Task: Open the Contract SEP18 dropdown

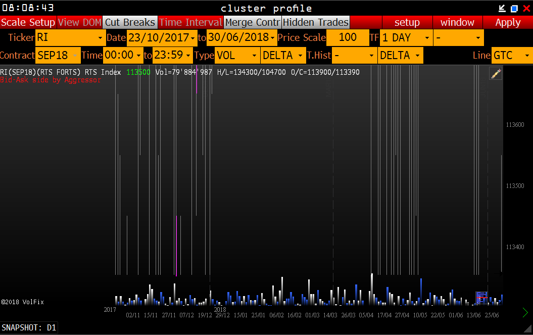Action: pos(58,55)
